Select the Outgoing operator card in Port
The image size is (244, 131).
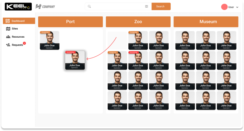click(49, 41)
